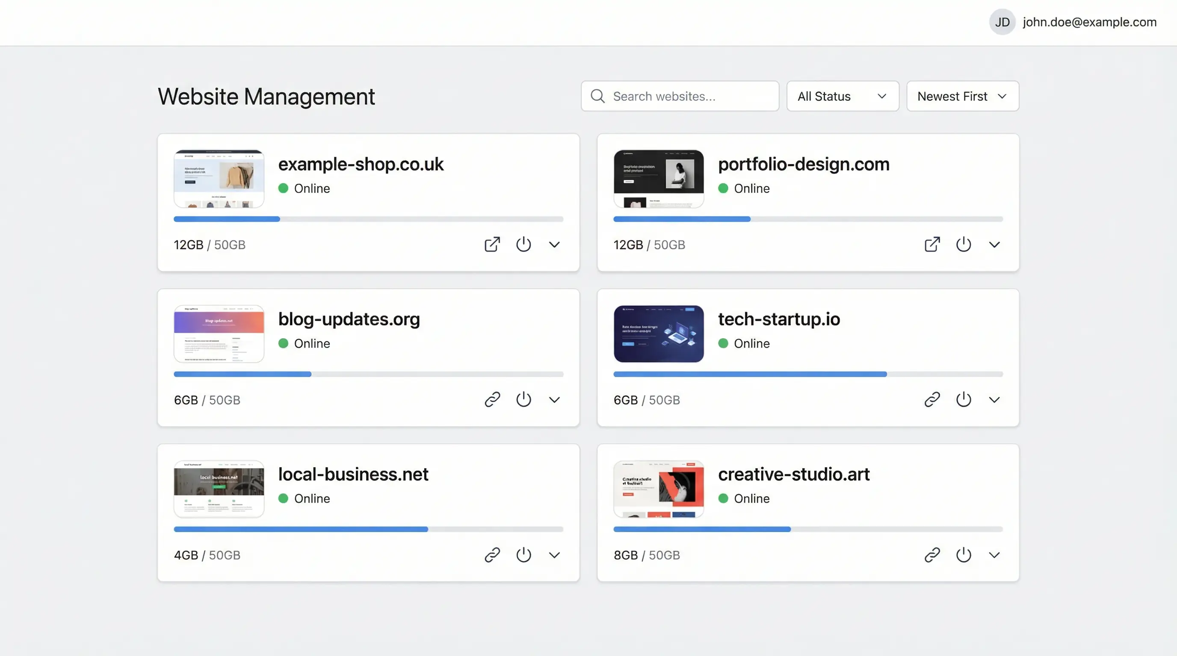Copy link icon for blog-updates.org
Image resolution: width=1177 pixels, height=656 pixels.
[492, 400]
